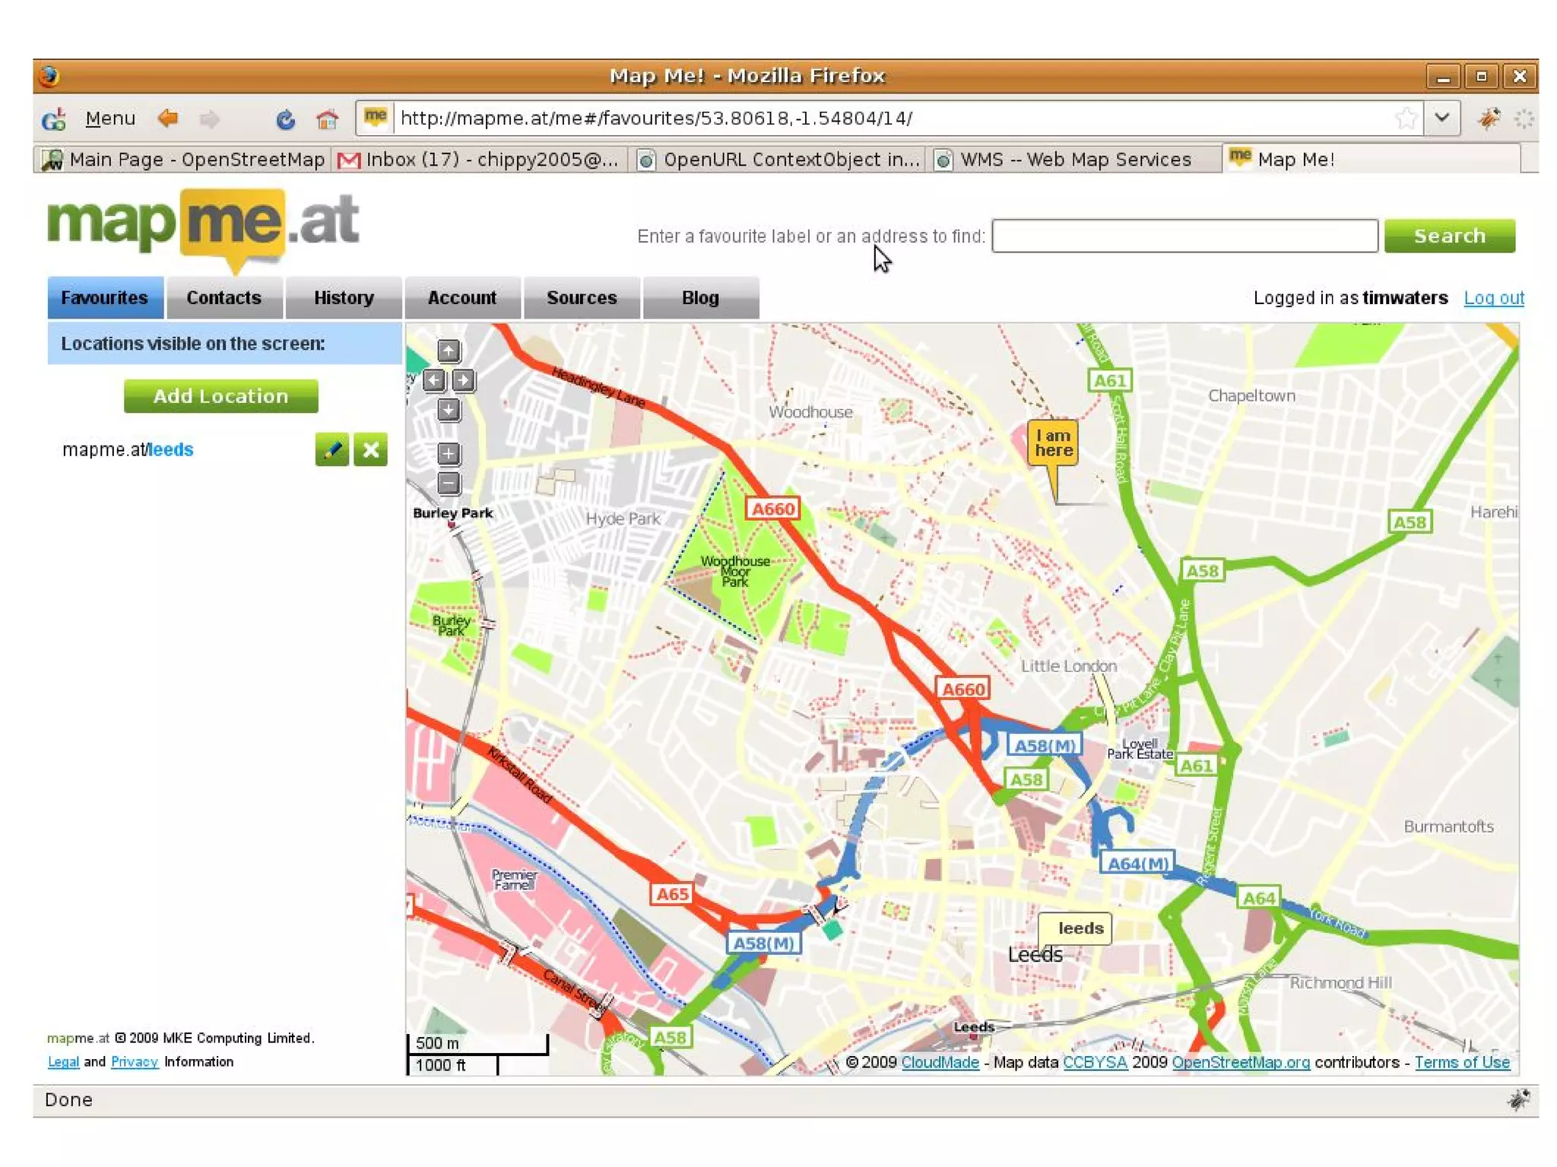The height and width of the screenshot is (1167, 1557).
Task: Click the bug icon in toolbar
Action: tap(1487, 119)
